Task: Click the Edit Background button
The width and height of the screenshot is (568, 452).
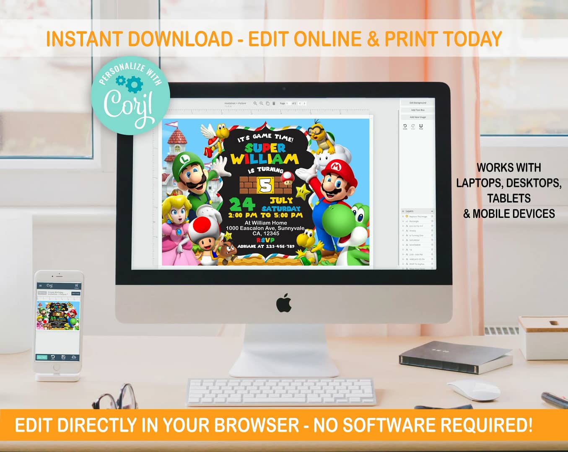Action: [x=418, y=103]
